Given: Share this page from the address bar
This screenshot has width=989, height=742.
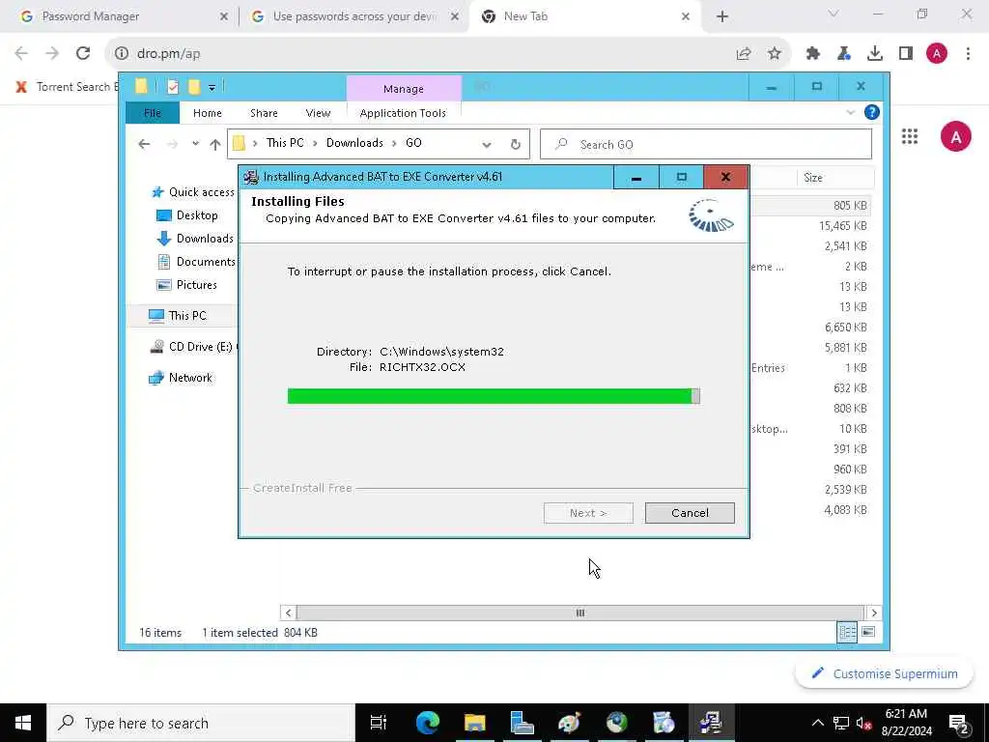Looking at the screenshot, I should coord(744,54).
